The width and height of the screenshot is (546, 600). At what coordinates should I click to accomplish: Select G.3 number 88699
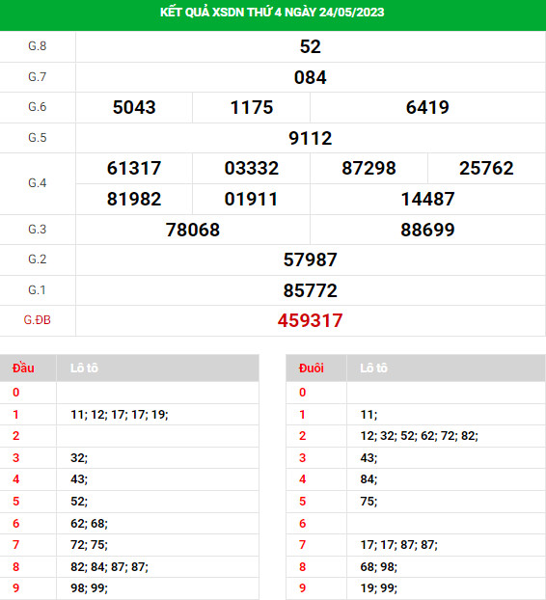427,230
